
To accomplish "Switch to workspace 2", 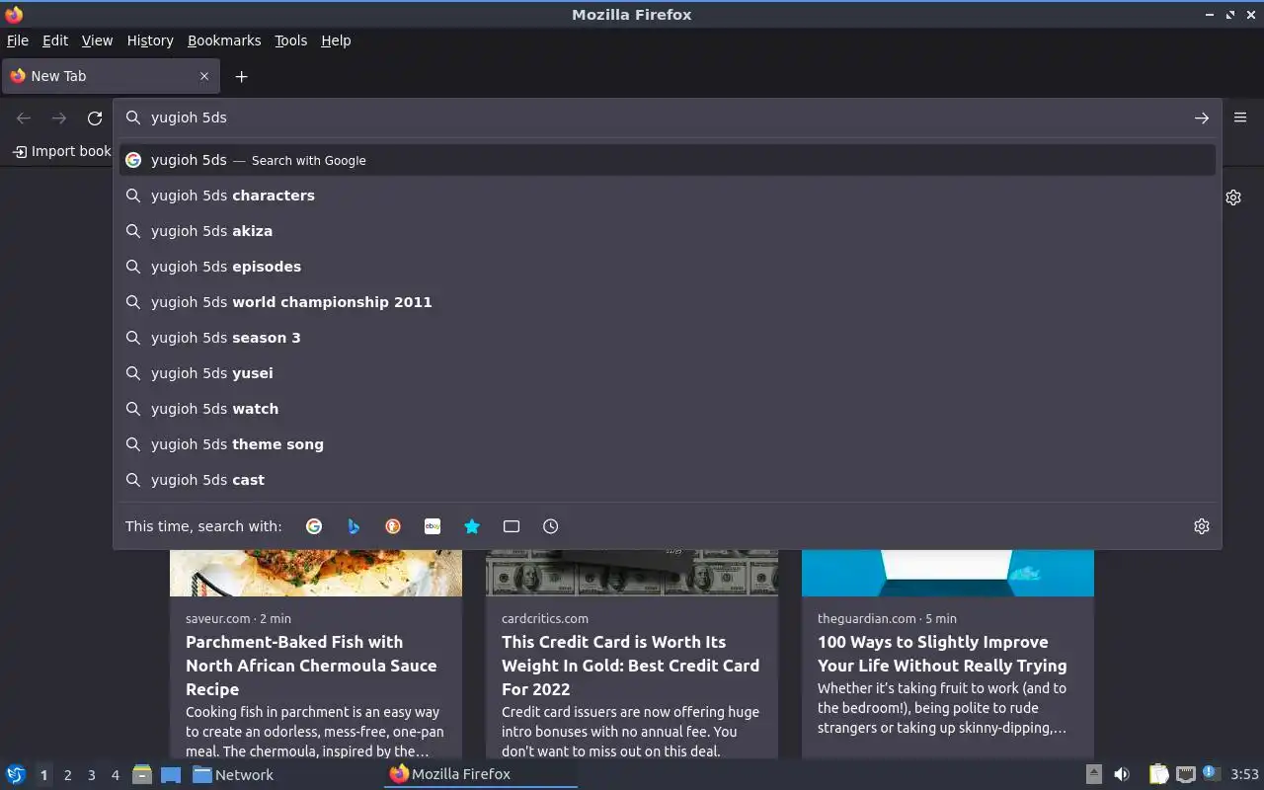I will click(x=67, y=775).
